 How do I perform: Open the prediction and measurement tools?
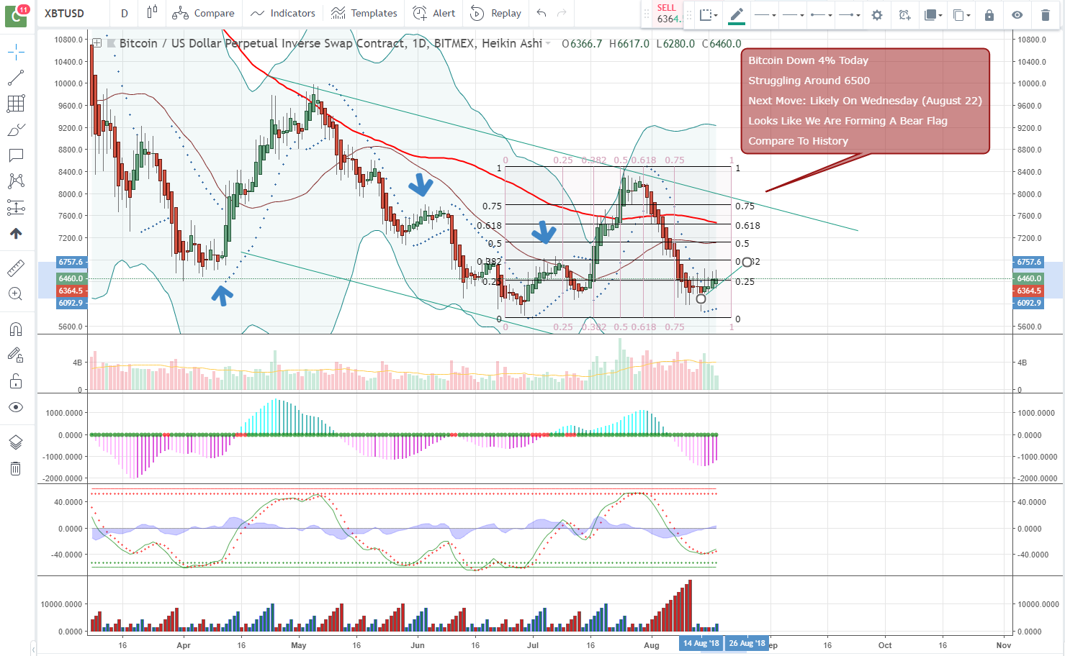coord(16,208)
